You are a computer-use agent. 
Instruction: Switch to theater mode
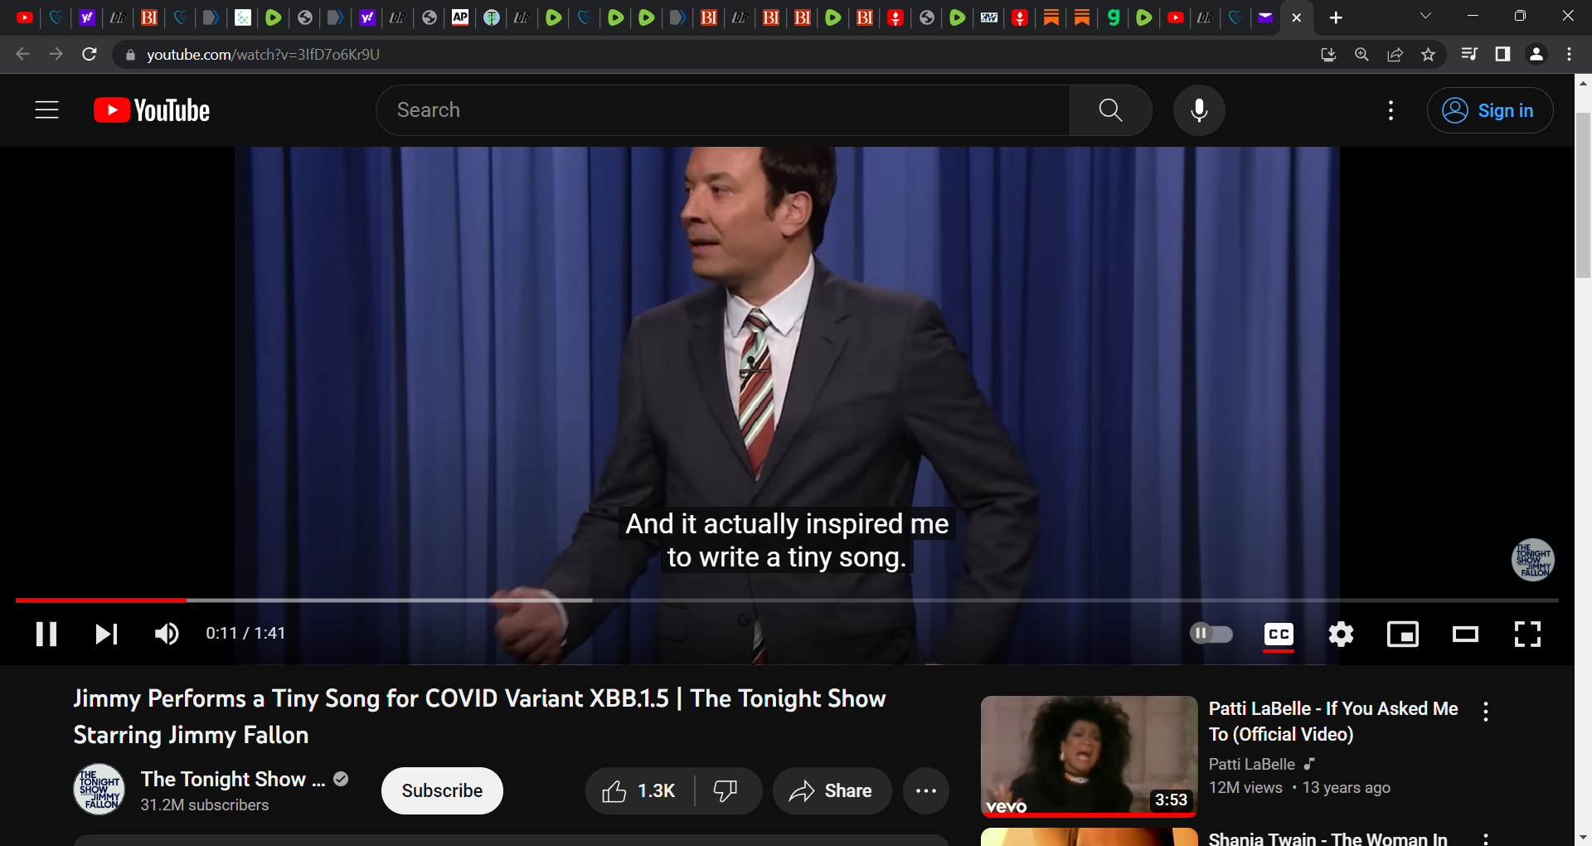click(x=1465, y=634)
